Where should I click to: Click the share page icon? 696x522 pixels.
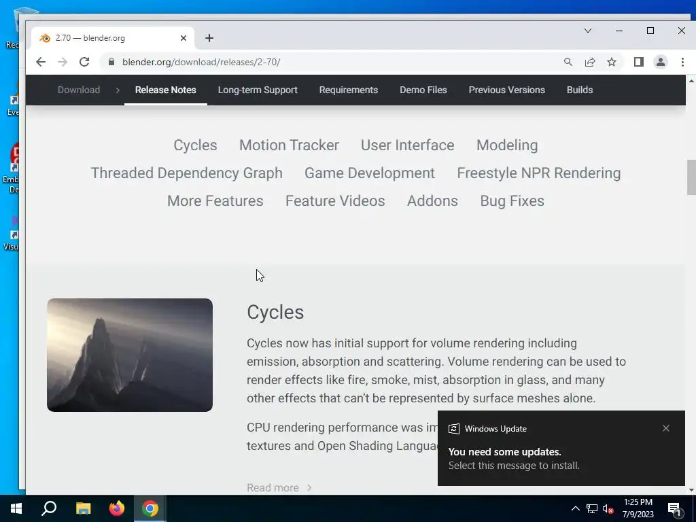click(590, 62)
